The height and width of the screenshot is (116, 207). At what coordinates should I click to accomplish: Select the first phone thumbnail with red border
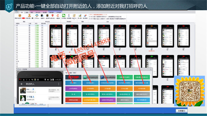pyautogui.click(x=56, y=36)
